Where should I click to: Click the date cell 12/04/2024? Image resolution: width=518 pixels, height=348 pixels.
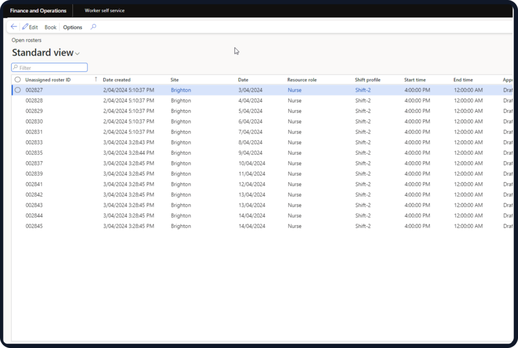tap(252, 184)
